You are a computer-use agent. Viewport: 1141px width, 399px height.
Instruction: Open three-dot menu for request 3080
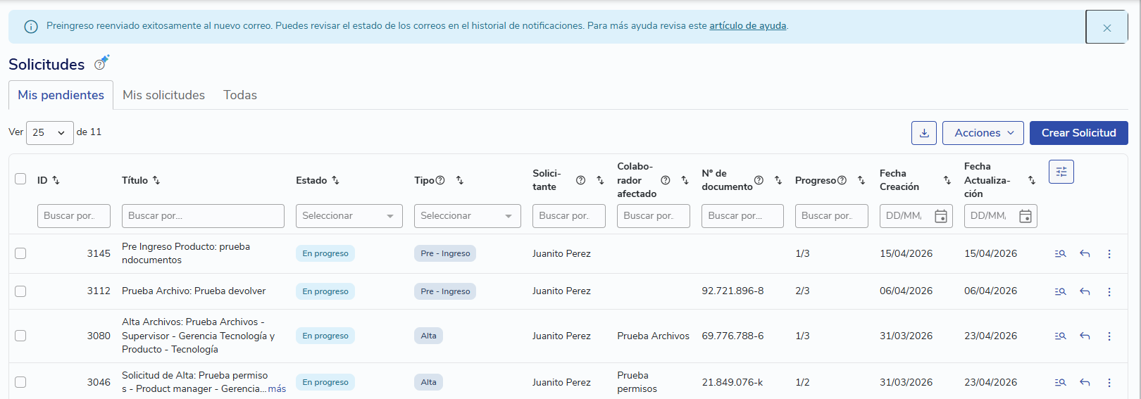(1109, 336)
